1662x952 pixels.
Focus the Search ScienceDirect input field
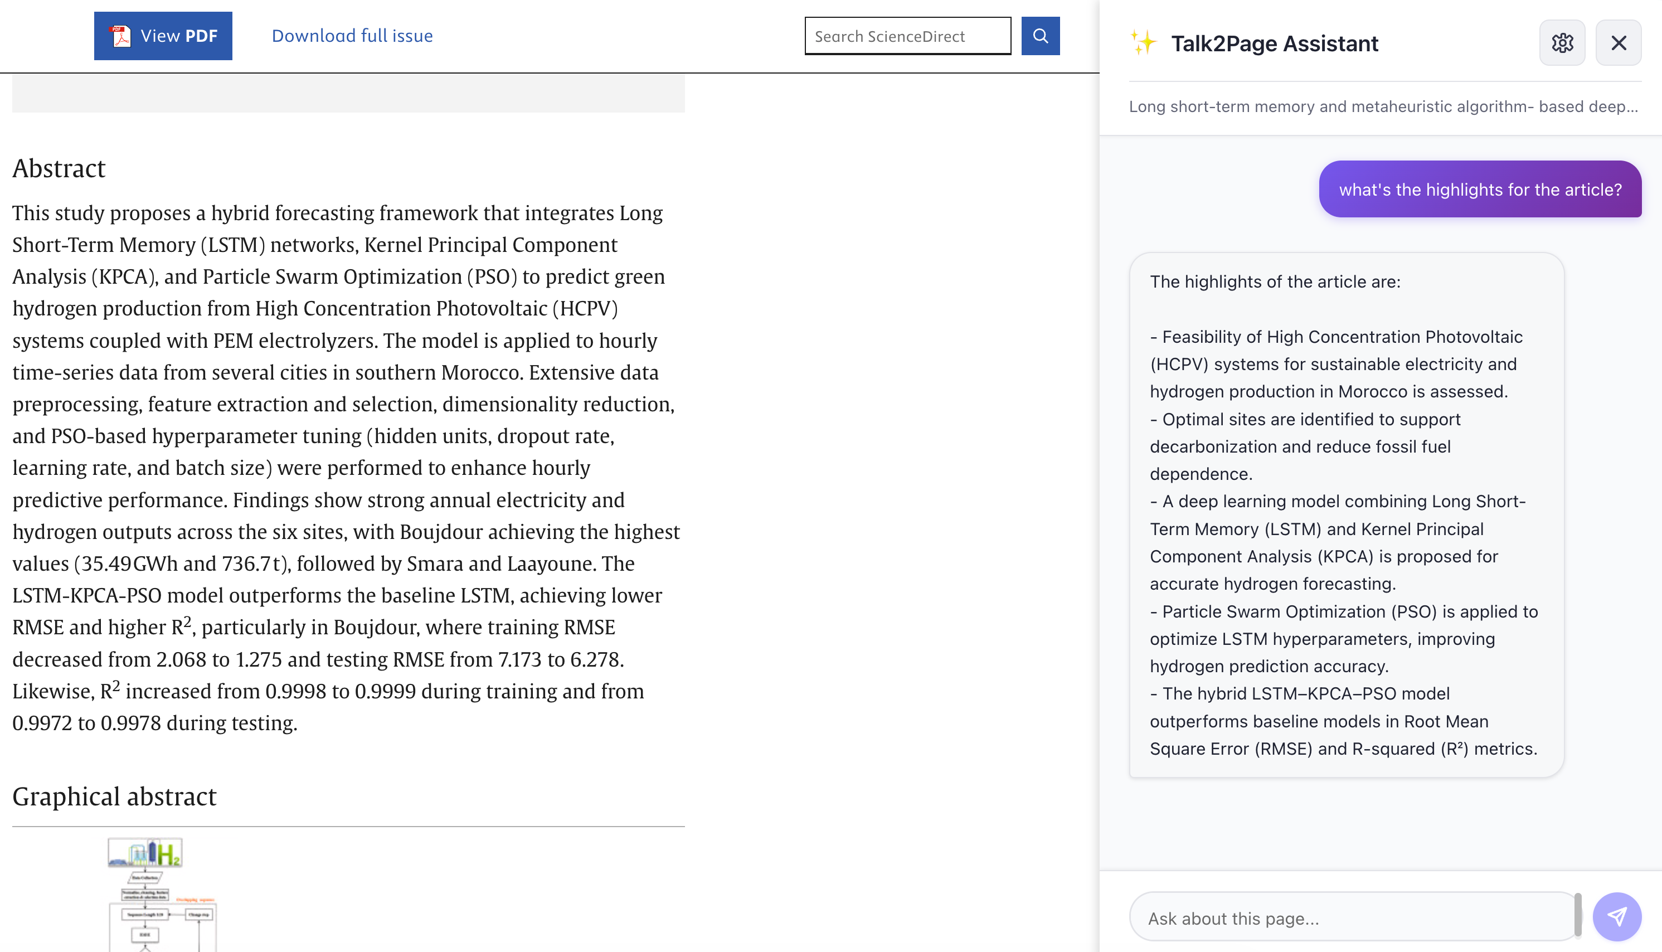point(907,37)
